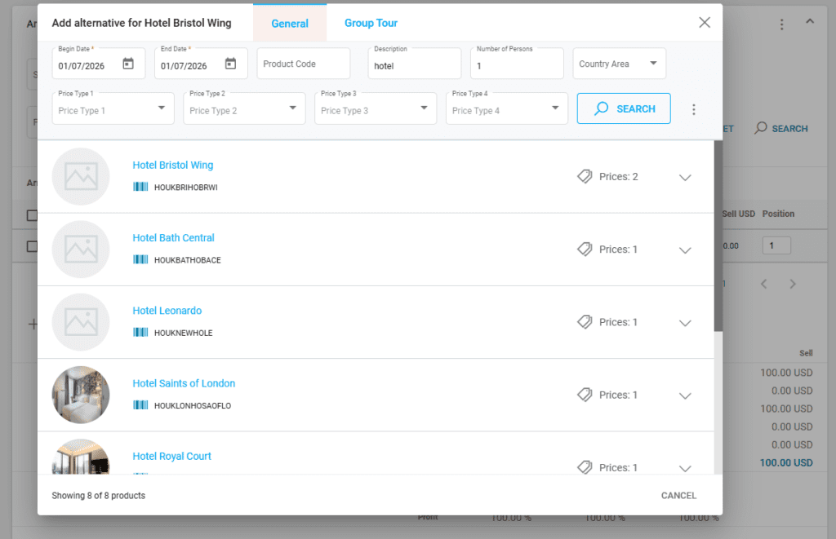Viewport: 836px width, 539px height.
Task: Select the General tab
Action: pyautogui.click(x=290, y=23)
